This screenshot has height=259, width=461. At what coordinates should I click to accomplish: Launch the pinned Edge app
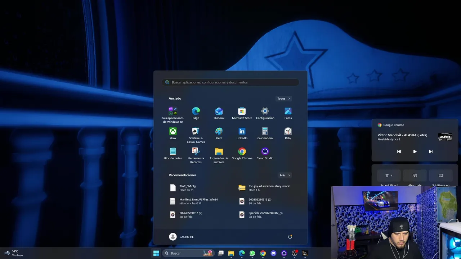click(196, 113)
